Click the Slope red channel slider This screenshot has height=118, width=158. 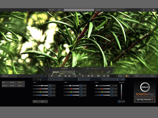click(40, 89)
